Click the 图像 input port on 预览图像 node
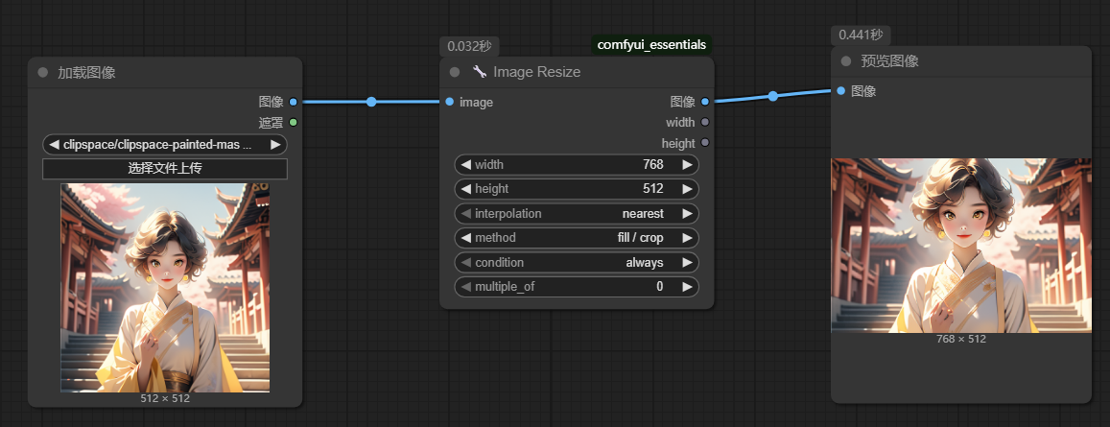The width and height of the screenshot is (1110, 427). coord(840,91)
